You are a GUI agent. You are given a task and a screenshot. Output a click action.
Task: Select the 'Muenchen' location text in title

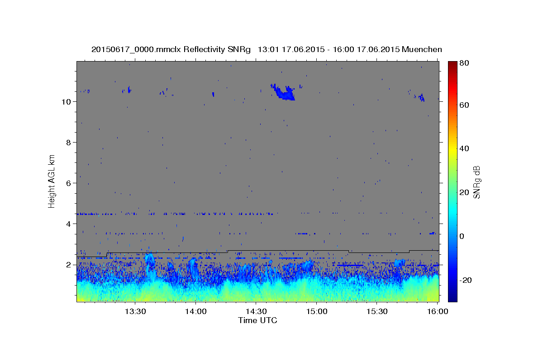click(x=422, y=49)
